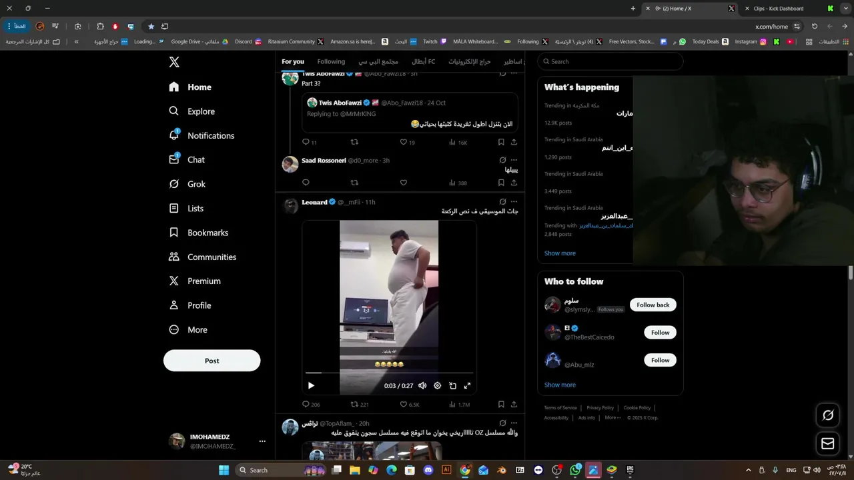The width and height of the screenshot is (854, 480).
Task: Follow El @TheBestCaicedo
Action: click(661, 333)
